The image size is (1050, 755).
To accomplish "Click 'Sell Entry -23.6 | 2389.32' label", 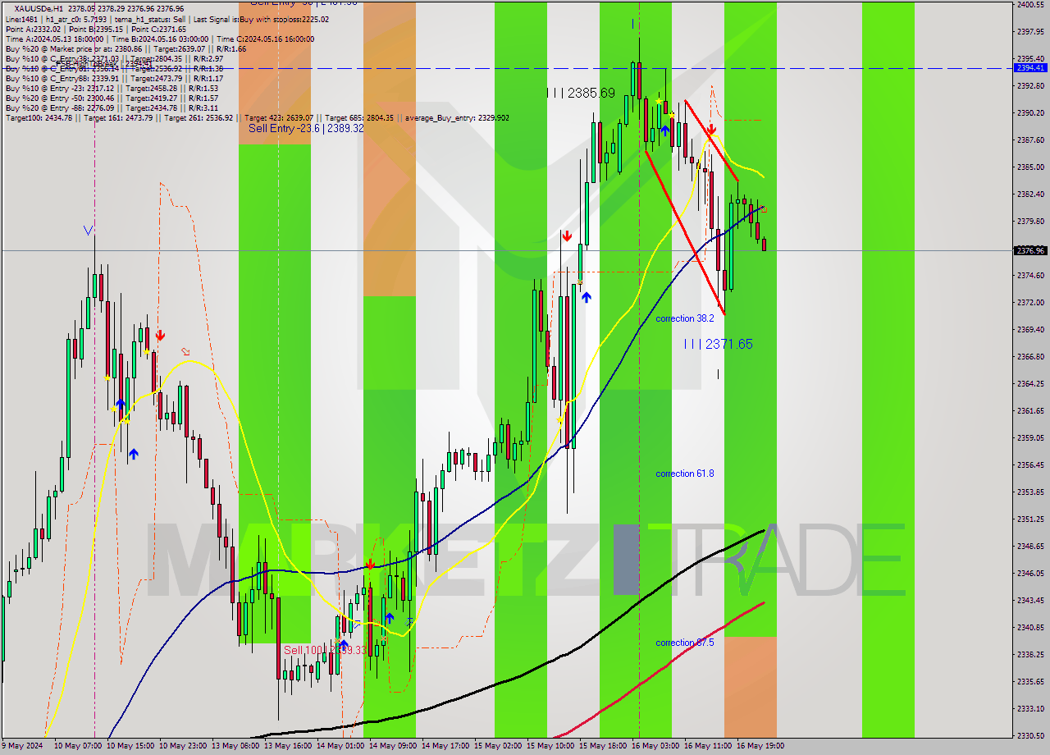I will (306, 129).
